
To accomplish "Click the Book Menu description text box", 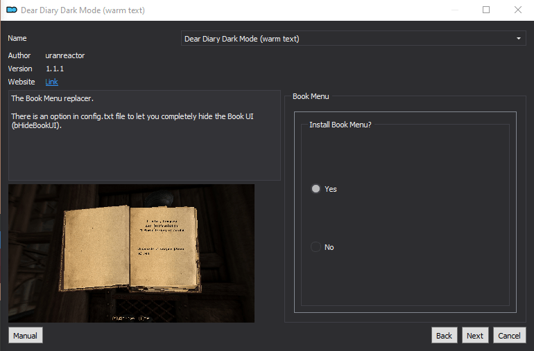I will coord(144,135).
